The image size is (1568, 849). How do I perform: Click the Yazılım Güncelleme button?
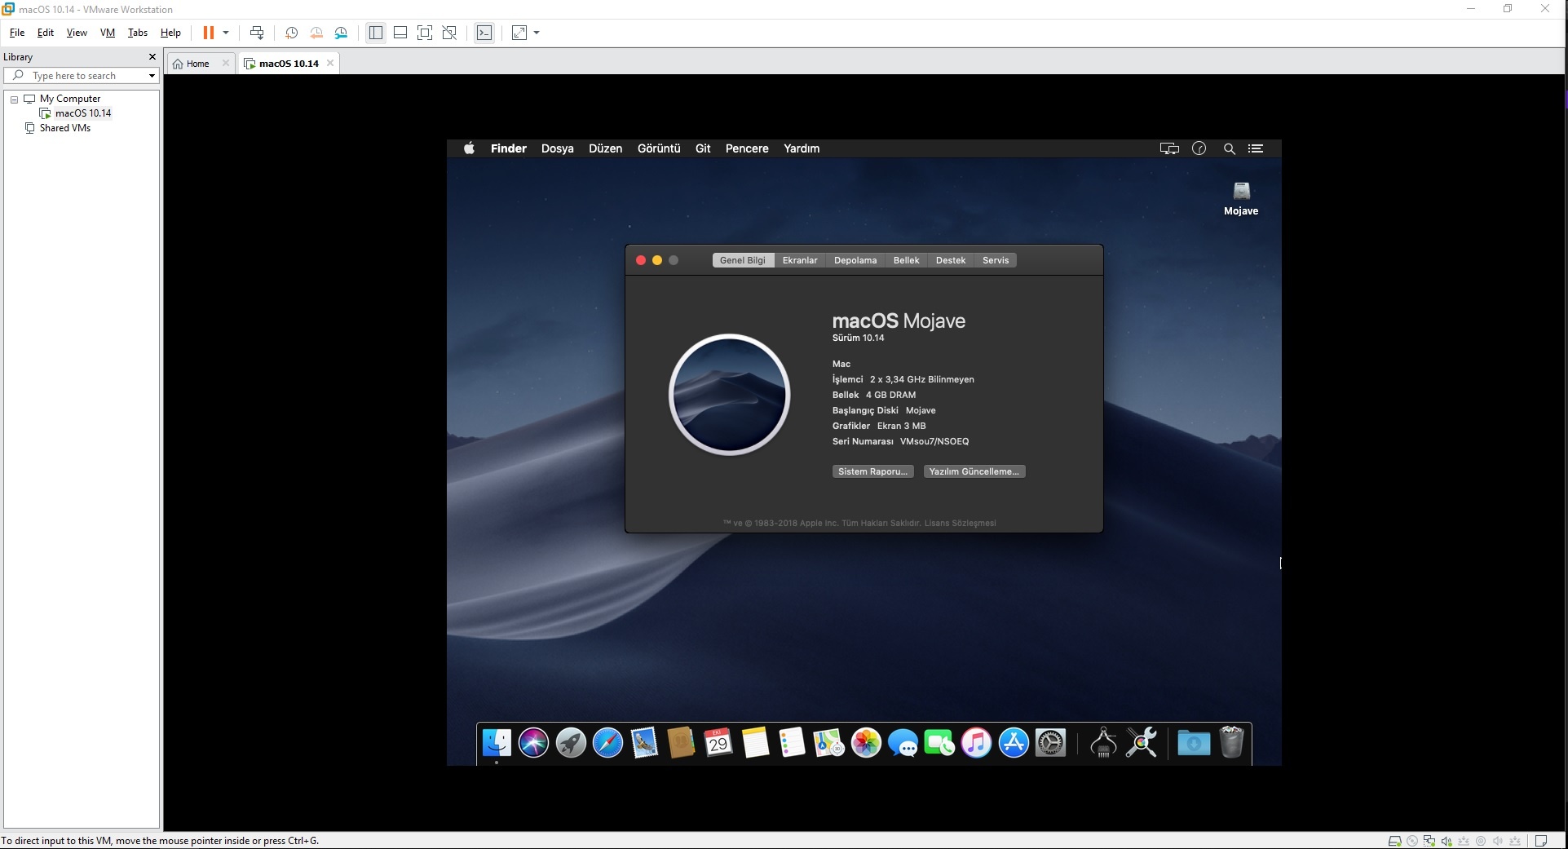[x=974, y=471]
